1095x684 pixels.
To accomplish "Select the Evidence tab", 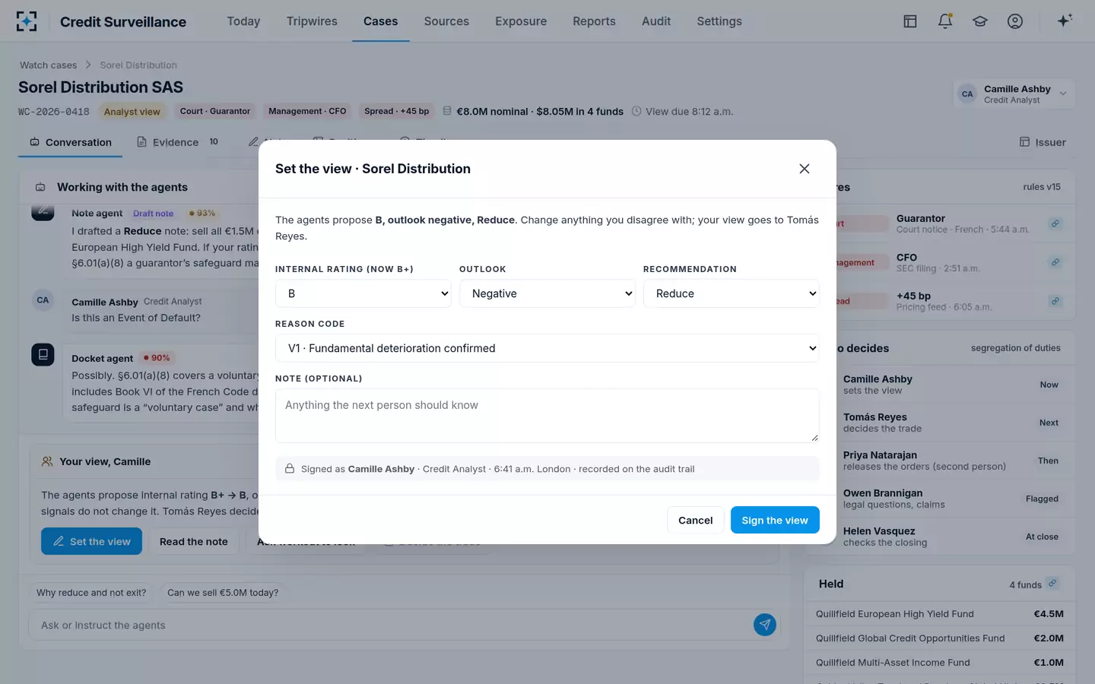I will pyautogui.click(x=177, y=142).
